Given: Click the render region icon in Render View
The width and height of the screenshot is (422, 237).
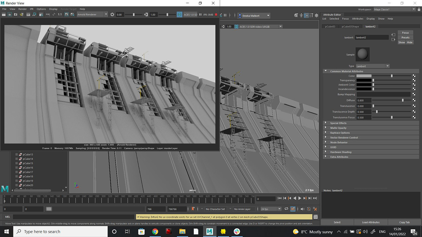Looking at the screenshot, I should pyautogui.click(x=10, y=14).
